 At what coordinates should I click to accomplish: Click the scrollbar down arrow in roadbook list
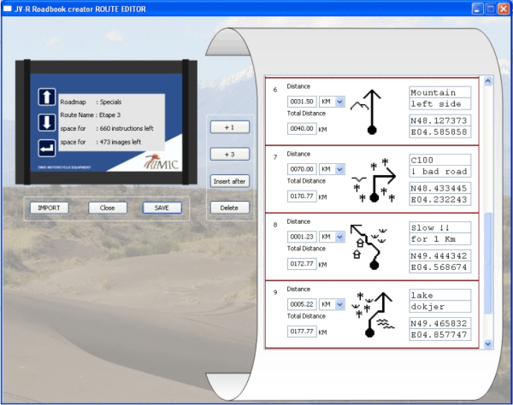(x=489, y=343)
